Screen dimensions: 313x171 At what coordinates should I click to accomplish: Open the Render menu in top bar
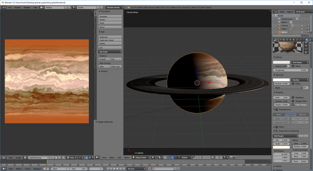pyautogui.click(x=17, y=7)
